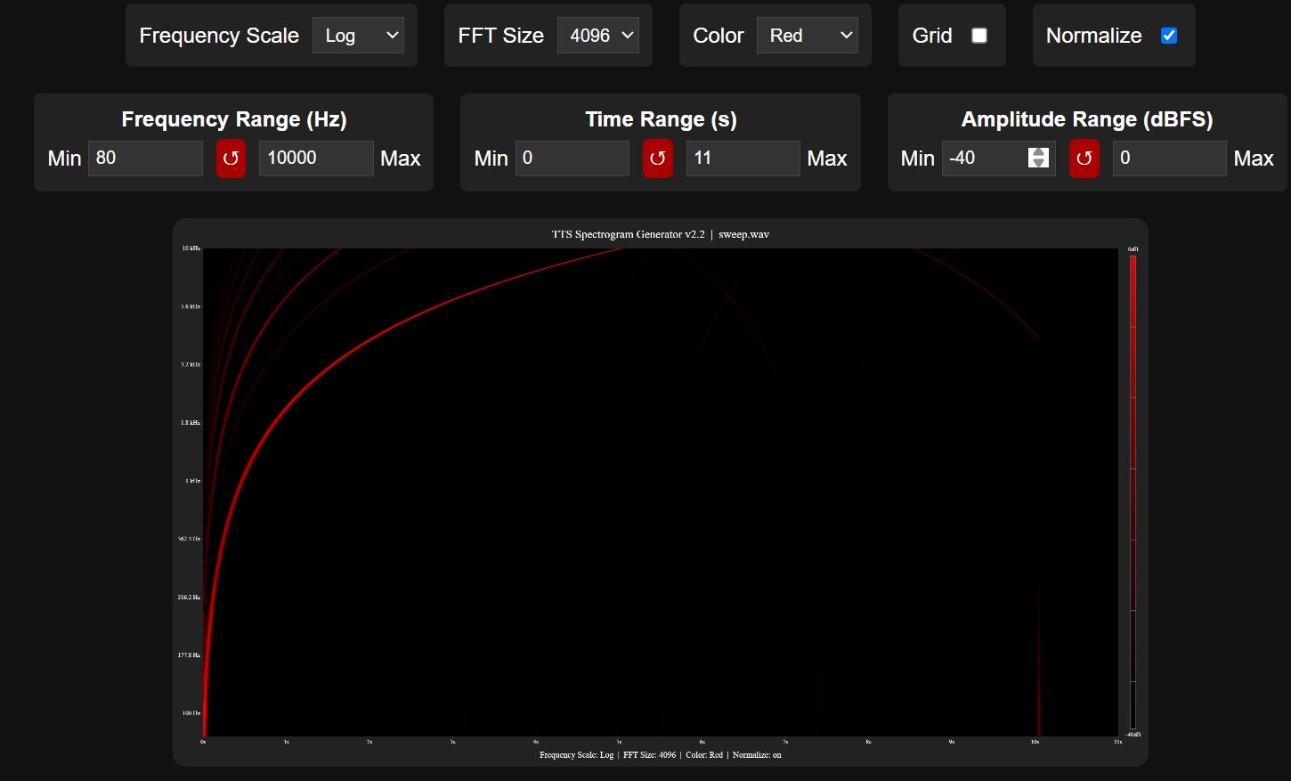This screenshot has width=1291, height=781.
Task: Click the settings caption below the spectrogram
Action: click(660, 755)
